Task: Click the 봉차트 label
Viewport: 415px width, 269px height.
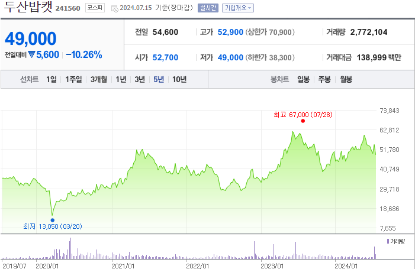Action: (x=279, y=79)
